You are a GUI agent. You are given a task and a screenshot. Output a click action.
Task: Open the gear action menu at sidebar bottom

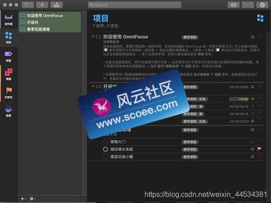pyautogui.click(x=33, y=198)
